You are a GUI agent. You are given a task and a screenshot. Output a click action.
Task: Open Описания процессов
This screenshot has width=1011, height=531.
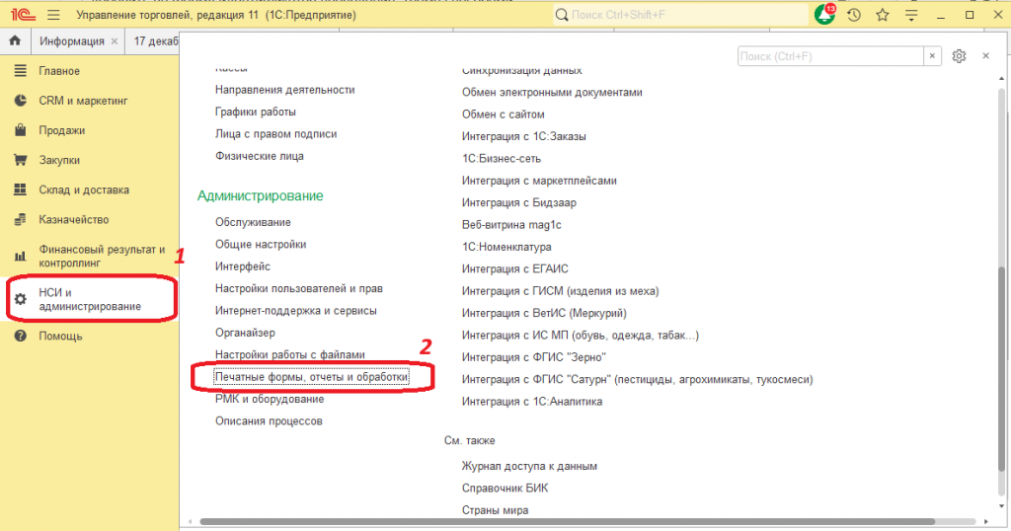pyautogui.click(x=269, y=420)
